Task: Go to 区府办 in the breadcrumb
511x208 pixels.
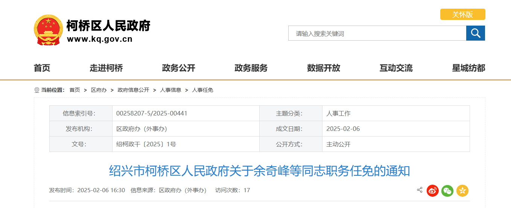Action: pyautogui.click(x=99, y=90)
